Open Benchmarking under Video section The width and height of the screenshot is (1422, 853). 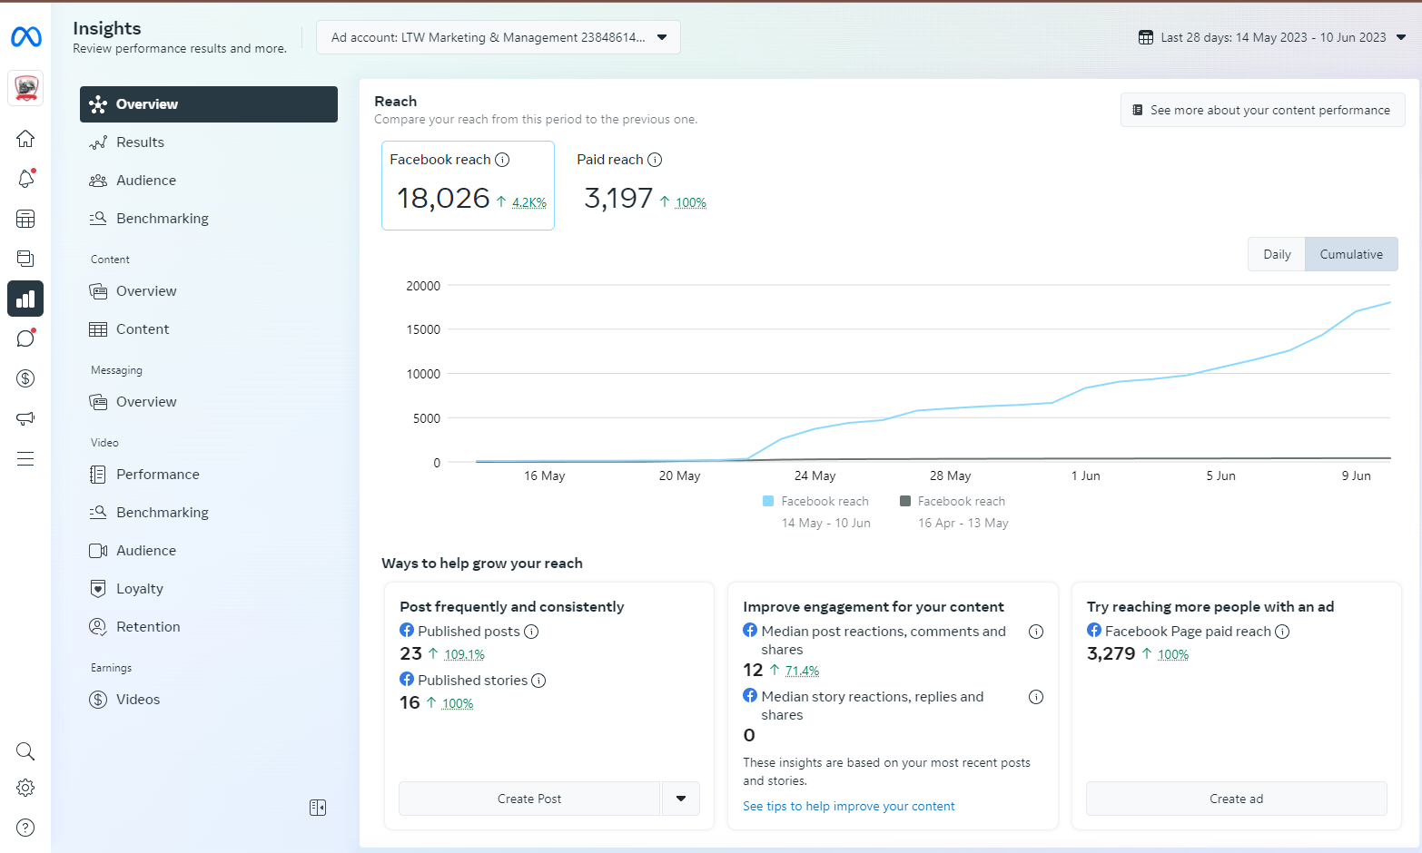click(x=209, y=513)
